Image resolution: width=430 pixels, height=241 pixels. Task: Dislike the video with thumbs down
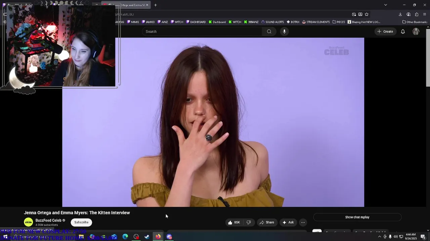point(249,222)
